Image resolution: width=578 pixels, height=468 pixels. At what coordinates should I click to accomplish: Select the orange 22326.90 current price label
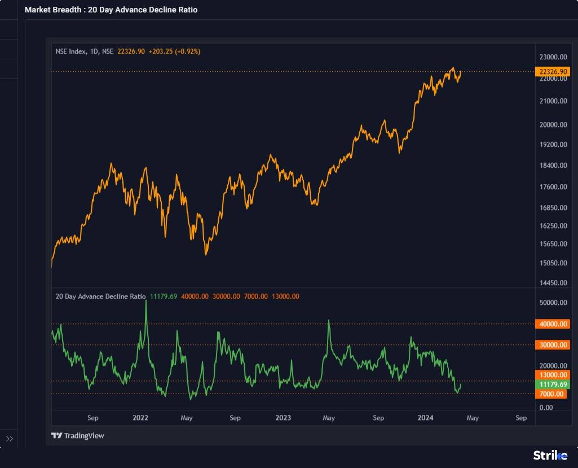(553, 72)
